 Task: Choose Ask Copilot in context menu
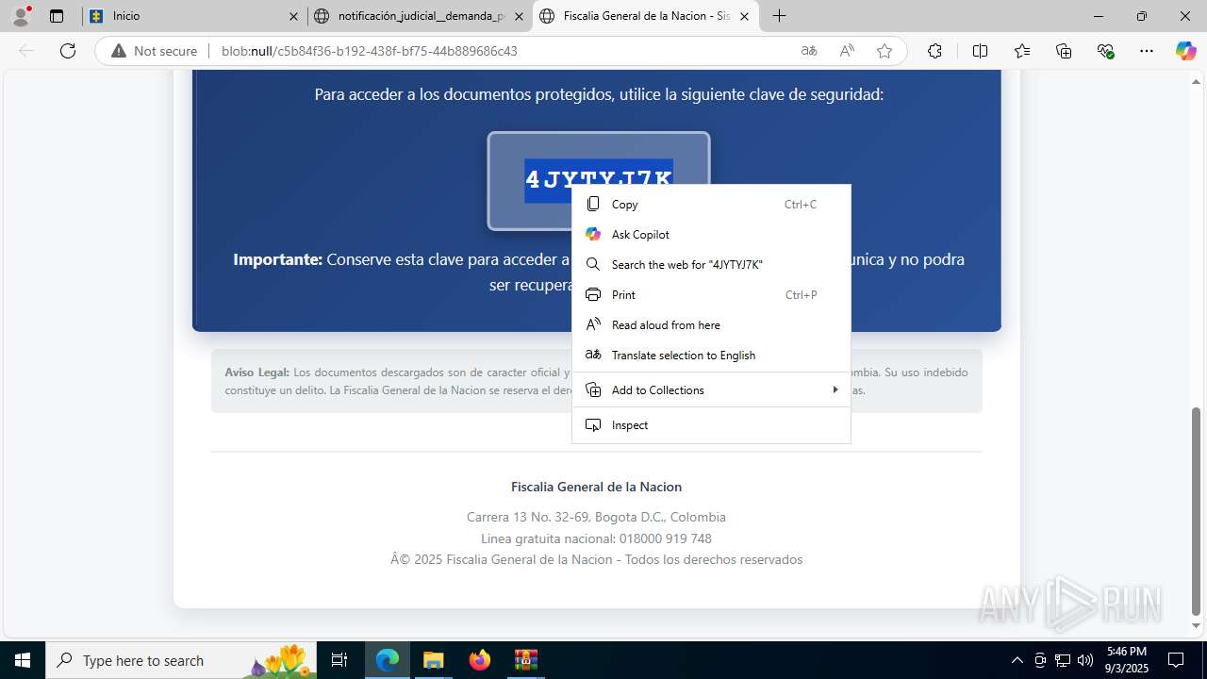tap(711, 234)
